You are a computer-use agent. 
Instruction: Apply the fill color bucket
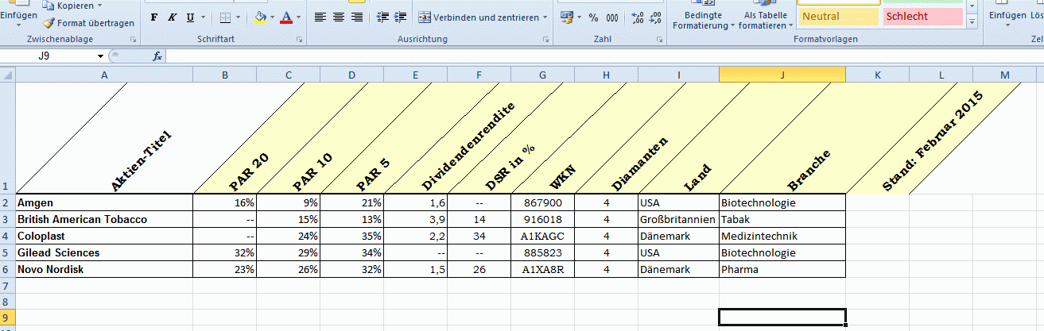coord(261,17)
